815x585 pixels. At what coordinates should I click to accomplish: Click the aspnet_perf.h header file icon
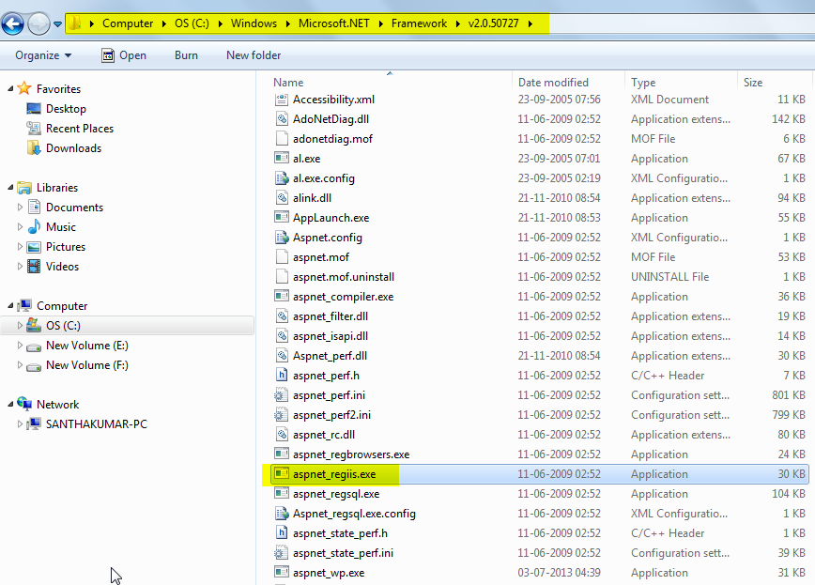tap(281, 375)
